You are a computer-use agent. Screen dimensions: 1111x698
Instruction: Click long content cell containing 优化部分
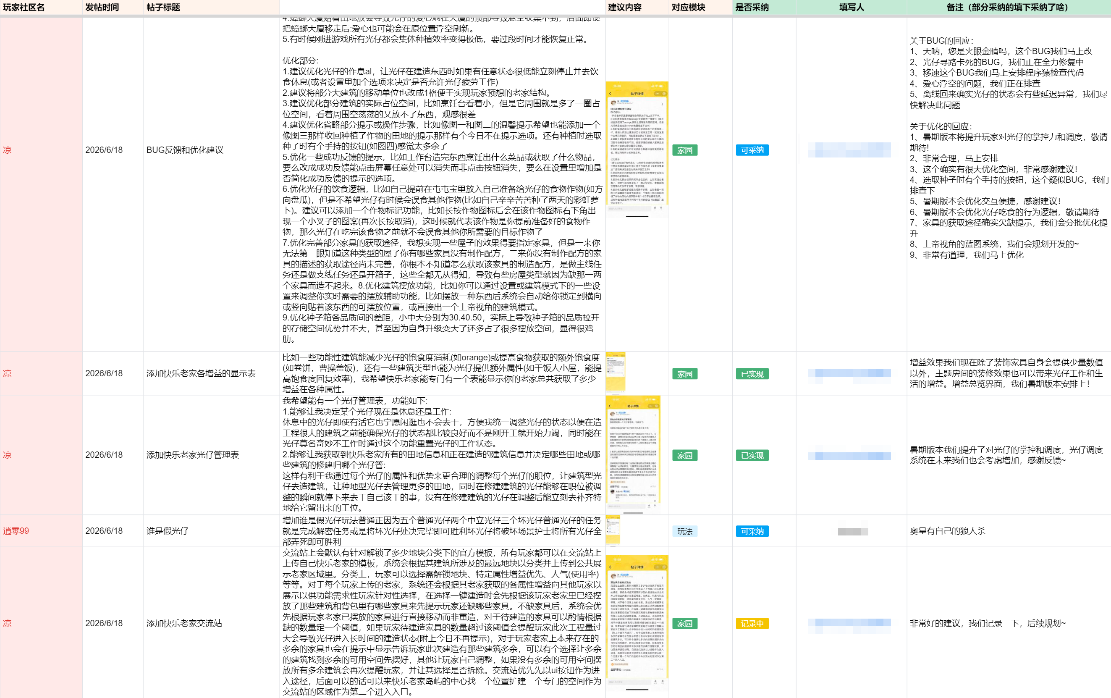point(442,184)
